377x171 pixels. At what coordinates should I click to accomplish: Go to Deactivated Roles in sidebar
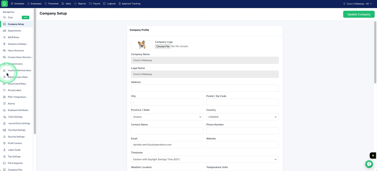tap(17, 84)
